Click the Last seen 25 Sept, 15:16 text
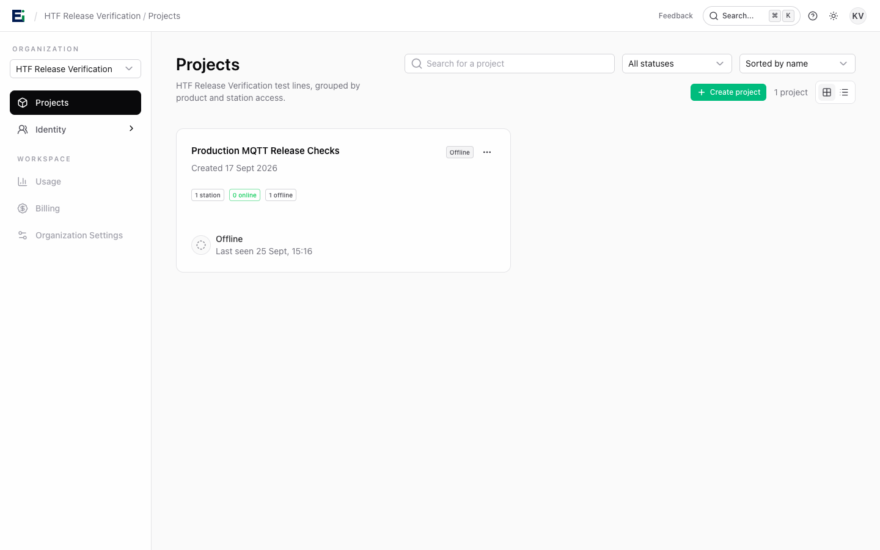Screen dimensions: 880x550 (x=264, y=251)
